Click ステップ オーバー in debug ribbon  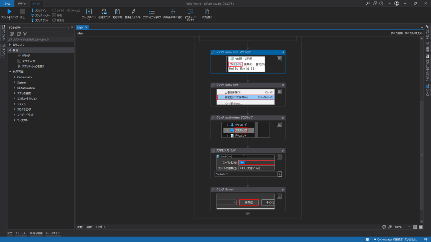[40, 15]
